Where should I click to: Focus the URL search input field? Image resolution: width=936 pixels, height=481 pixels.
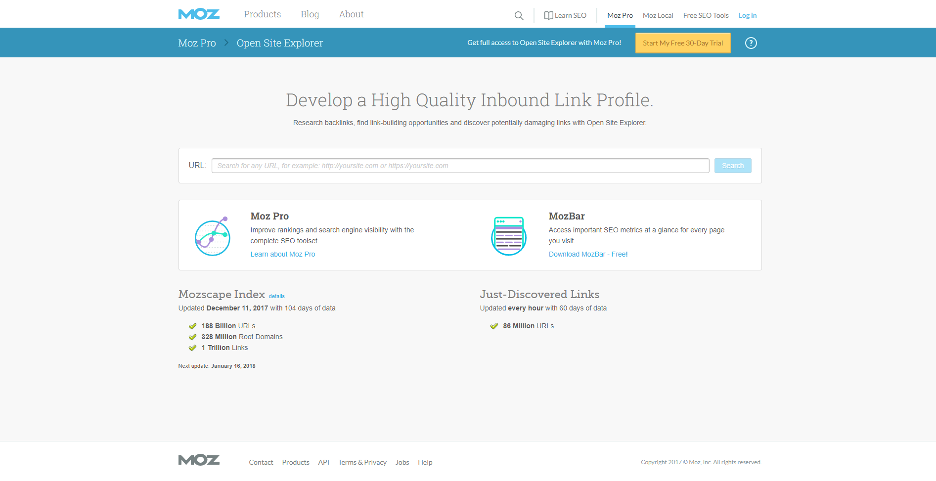click(x=460, y=166)
